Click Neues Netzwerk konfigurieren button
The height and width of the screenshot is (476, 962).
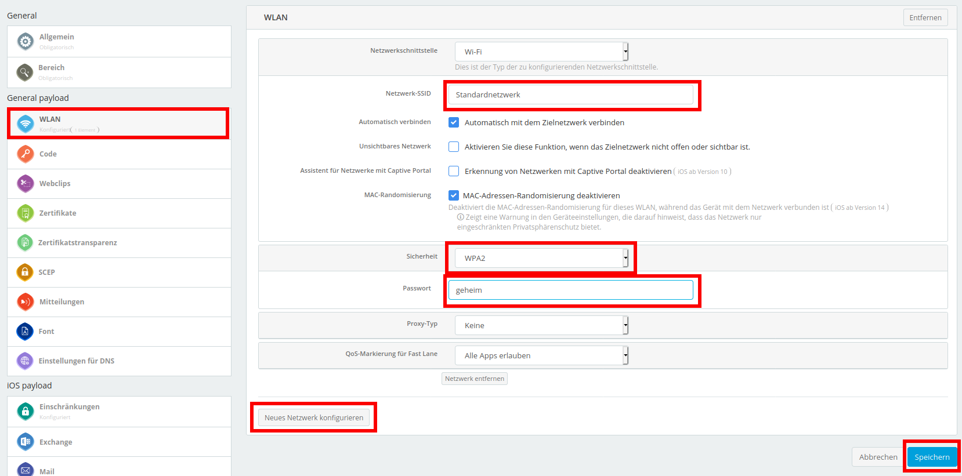pyautogui.click(x=314, y=417)
